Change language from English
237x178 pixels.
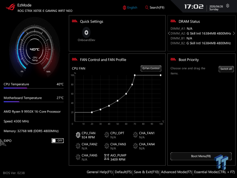coord(132,8)
